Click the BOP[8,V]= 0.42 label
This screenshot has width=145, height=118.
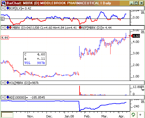pos(20,8)
